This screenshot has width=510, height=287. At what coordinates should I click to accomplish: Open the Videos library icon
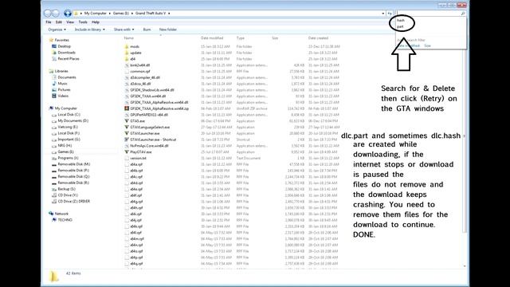[x=54, y=96]
